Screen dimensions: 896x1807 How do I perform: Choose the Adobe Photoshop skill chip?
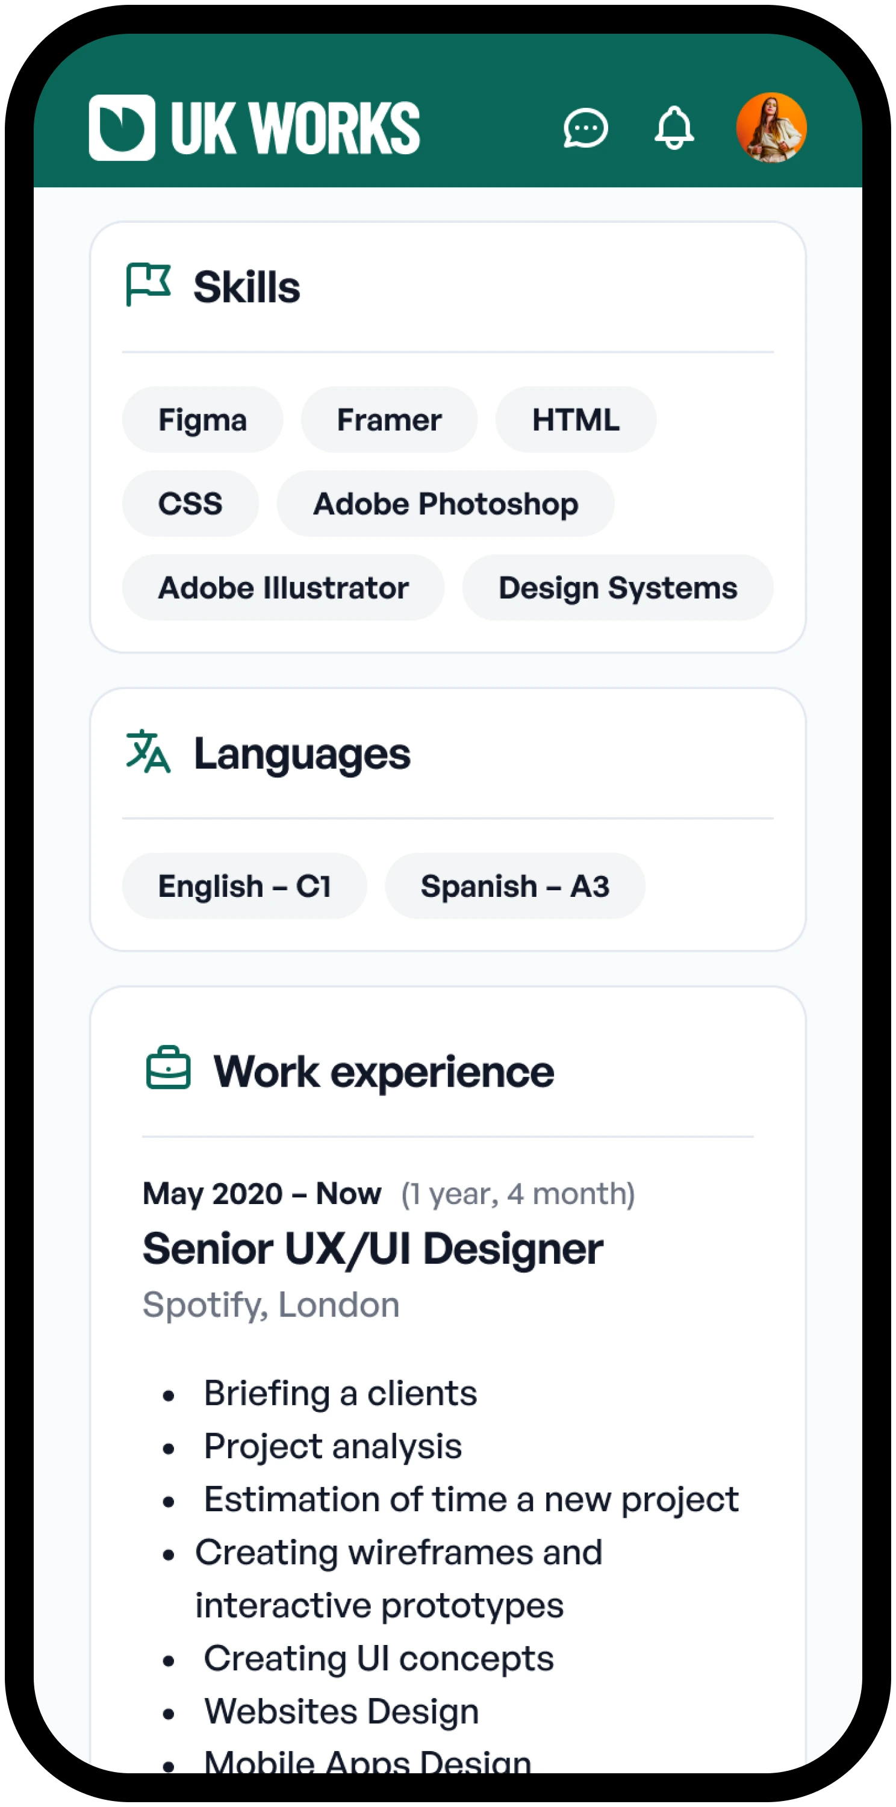(445, 504)
